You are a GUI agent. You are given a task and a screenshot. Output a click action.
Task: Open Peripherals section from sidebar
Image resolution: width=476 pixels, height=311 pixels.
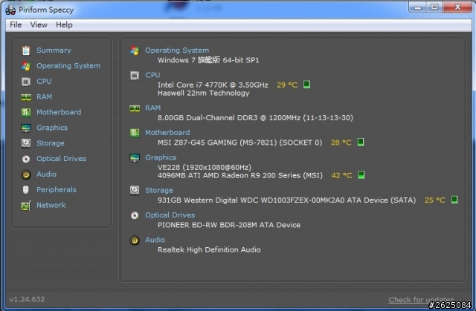coord(57,189)
